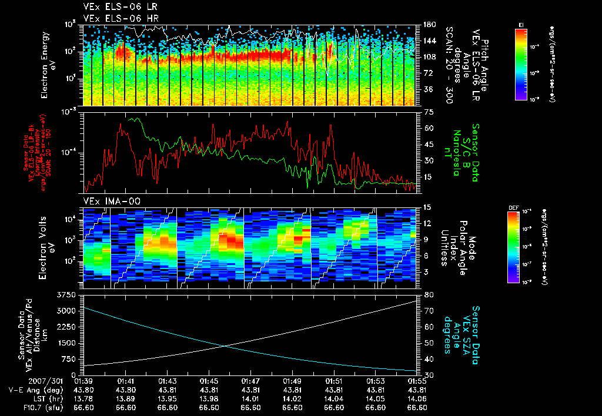Click the pitch angle tick '36'
Image resolution: width=602 pixels, height=416 pixels.
(x=427, y=89)
